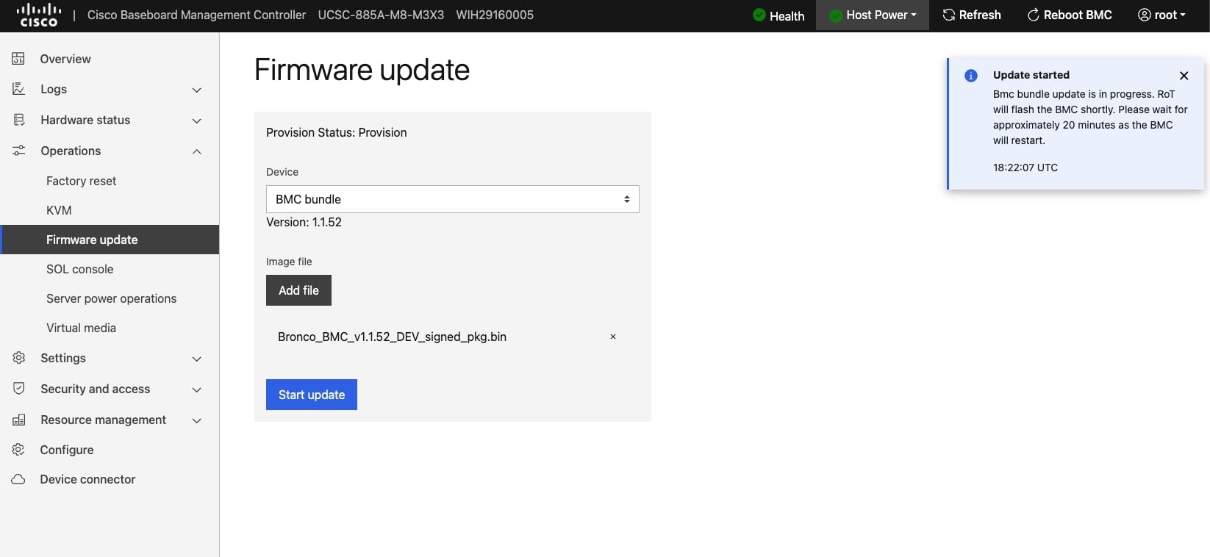Expand Resource management chevron
The height and width of the screenshot is (557, 1210).
[196, 420]
